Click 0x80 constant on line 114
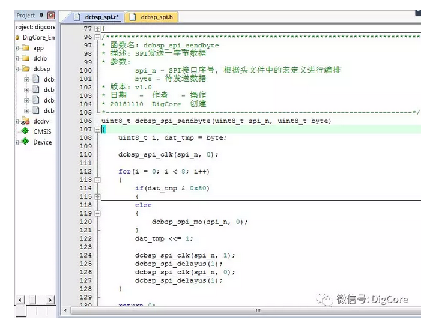Image resolution: width=433 pixels, height=326 pixels. pos(198,189)
